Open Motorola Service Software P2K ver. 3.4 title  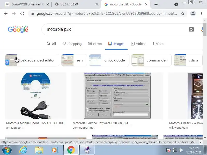102,123
